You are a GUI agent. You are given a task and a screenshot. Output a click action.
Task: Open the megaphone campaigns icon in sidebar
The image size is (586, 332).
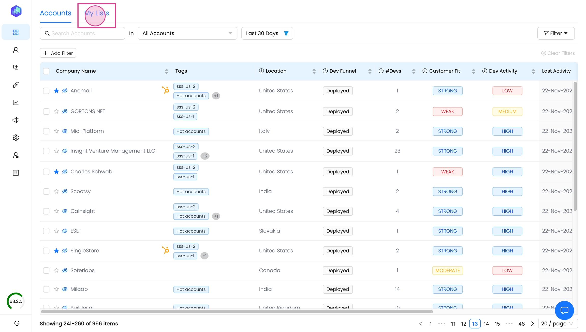(16, 120)
